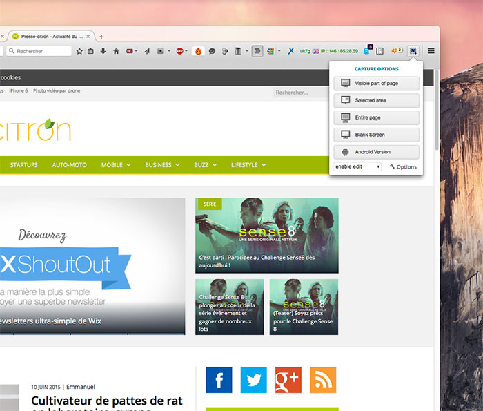Expand the trash can icon dropdown arrow

247,51
